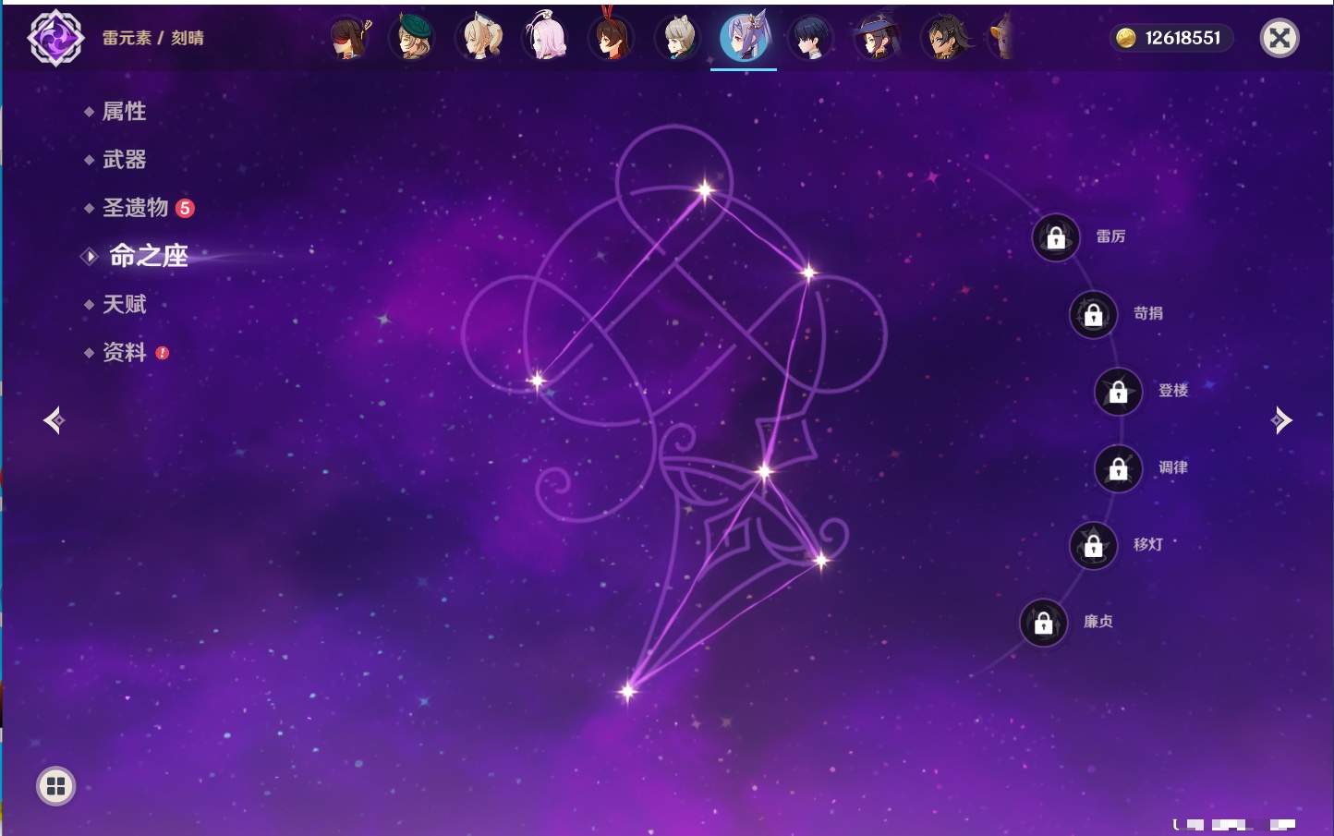
Task: Click the Electro element emblem
Action: coord(55,38)
